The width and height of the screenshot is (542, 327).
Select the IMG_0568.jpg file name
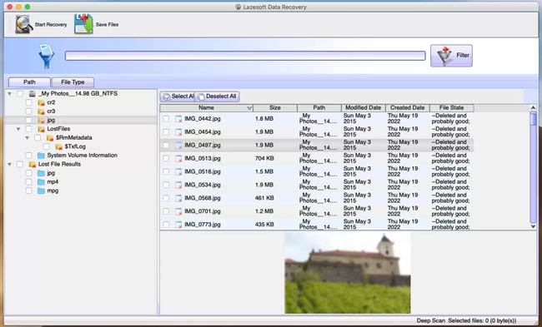coord(203,198)
